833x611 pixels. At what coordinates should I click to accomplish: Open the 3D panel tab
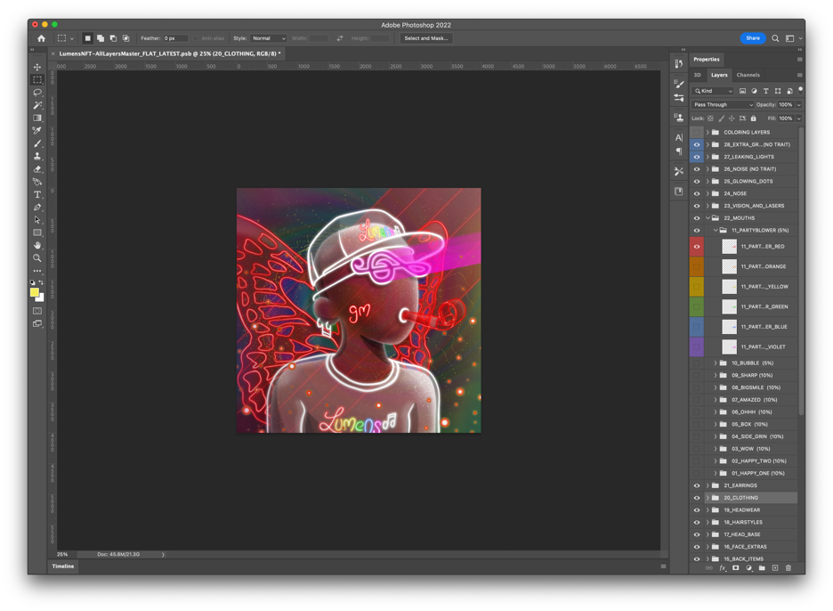tap(698, 75)
